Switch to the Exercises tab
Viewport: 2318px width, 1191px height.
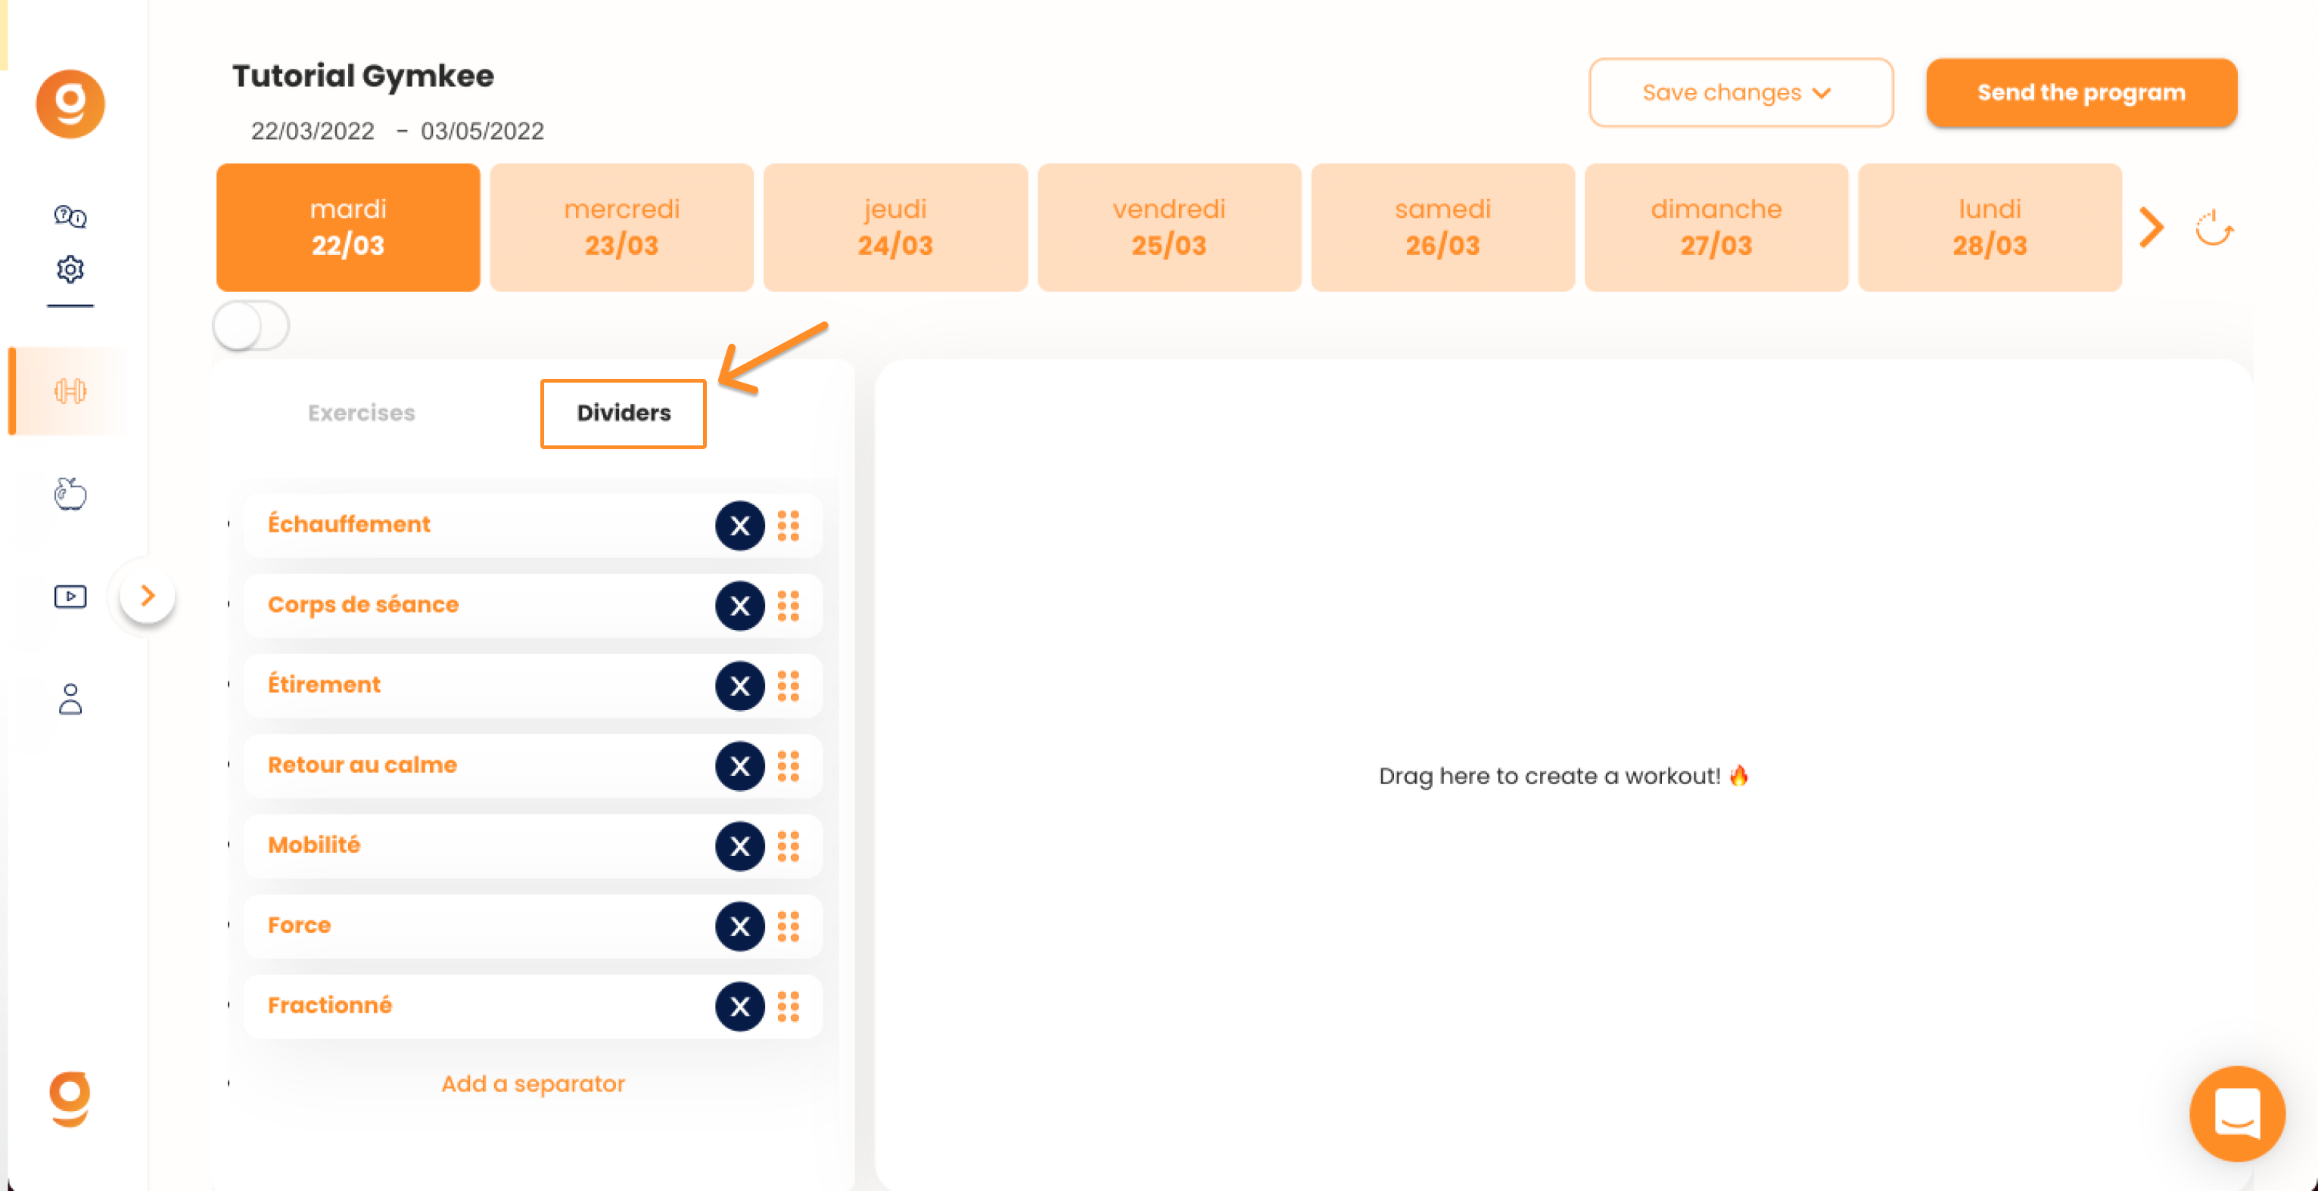[361, 413]
